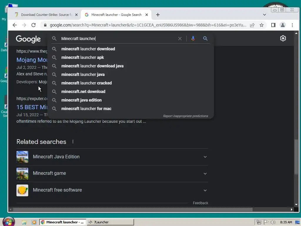
Task: Click the Minecraft game thumbnail
Action: pos(22,174)
